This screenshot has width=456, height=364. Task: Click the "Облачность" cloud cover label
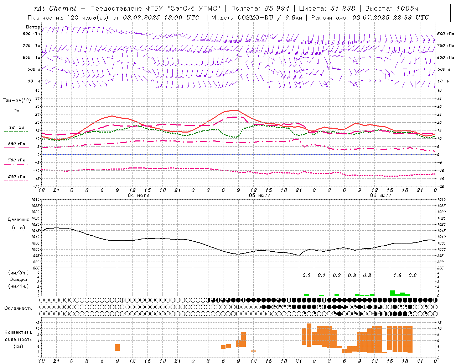pos(18,309)
